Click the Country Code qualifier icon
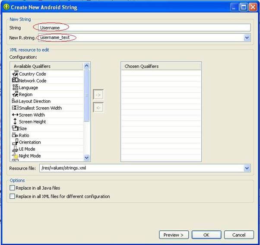Image resolution: width=260 pixels, height=245 pixels. 15,73
